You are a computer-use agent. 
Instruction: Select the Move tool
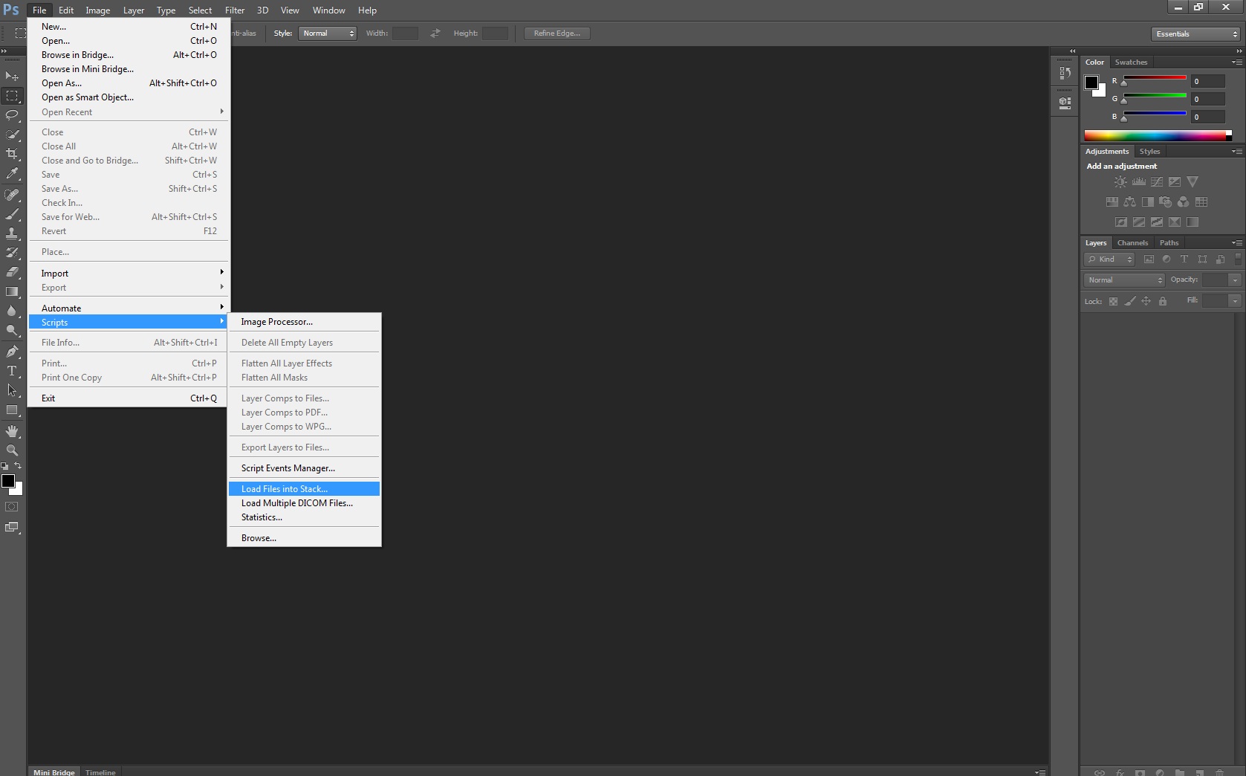(x=12, y=77)
